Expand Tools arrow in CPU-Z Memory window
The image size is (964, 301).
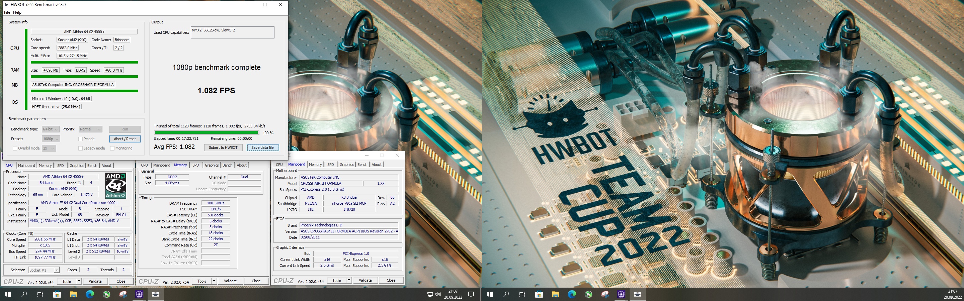(x=214, y=281)
